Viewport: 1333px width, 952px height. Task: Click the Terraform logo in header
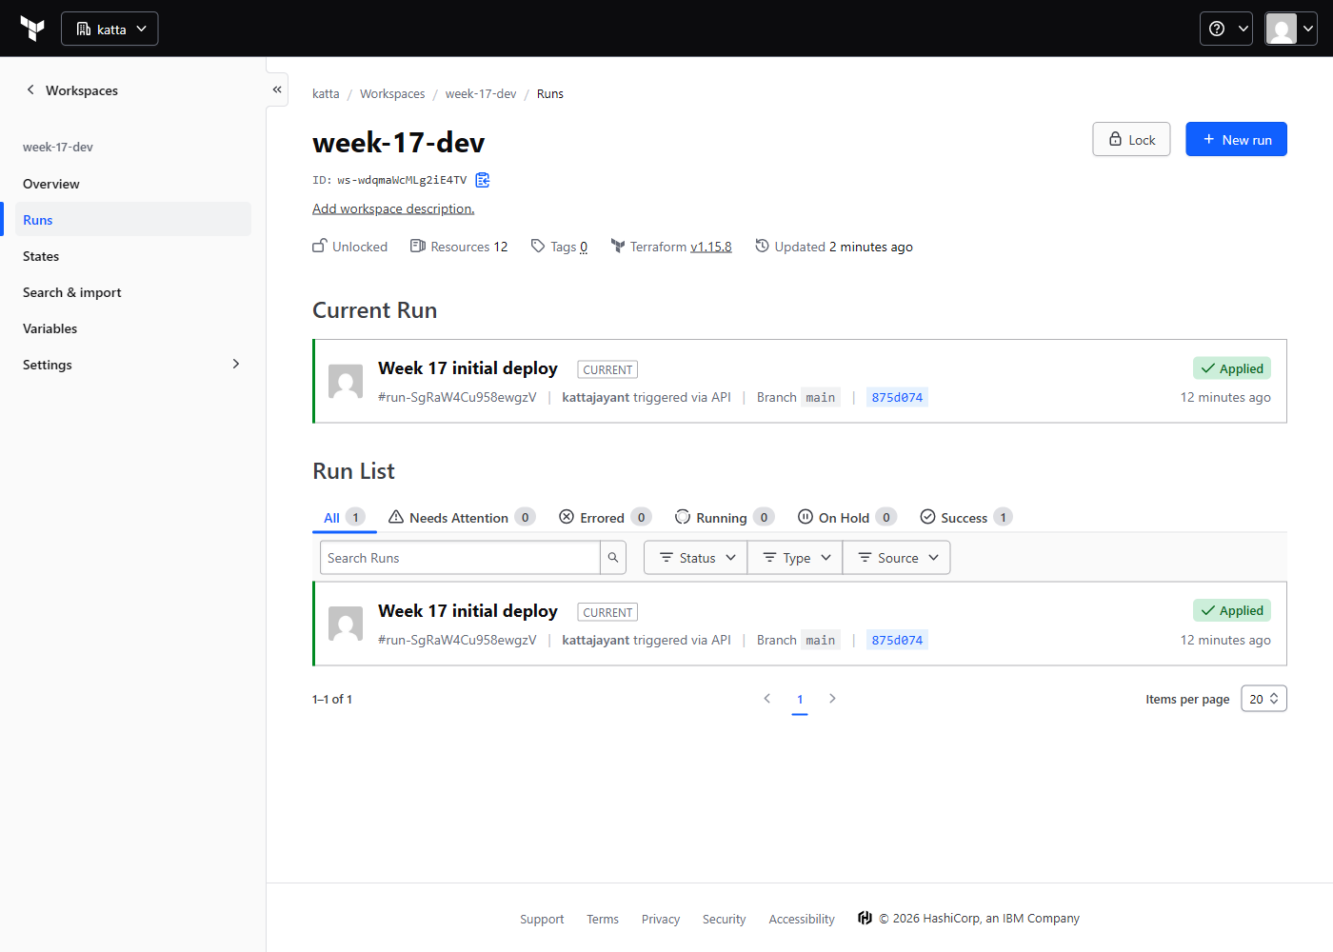[32, 29]
